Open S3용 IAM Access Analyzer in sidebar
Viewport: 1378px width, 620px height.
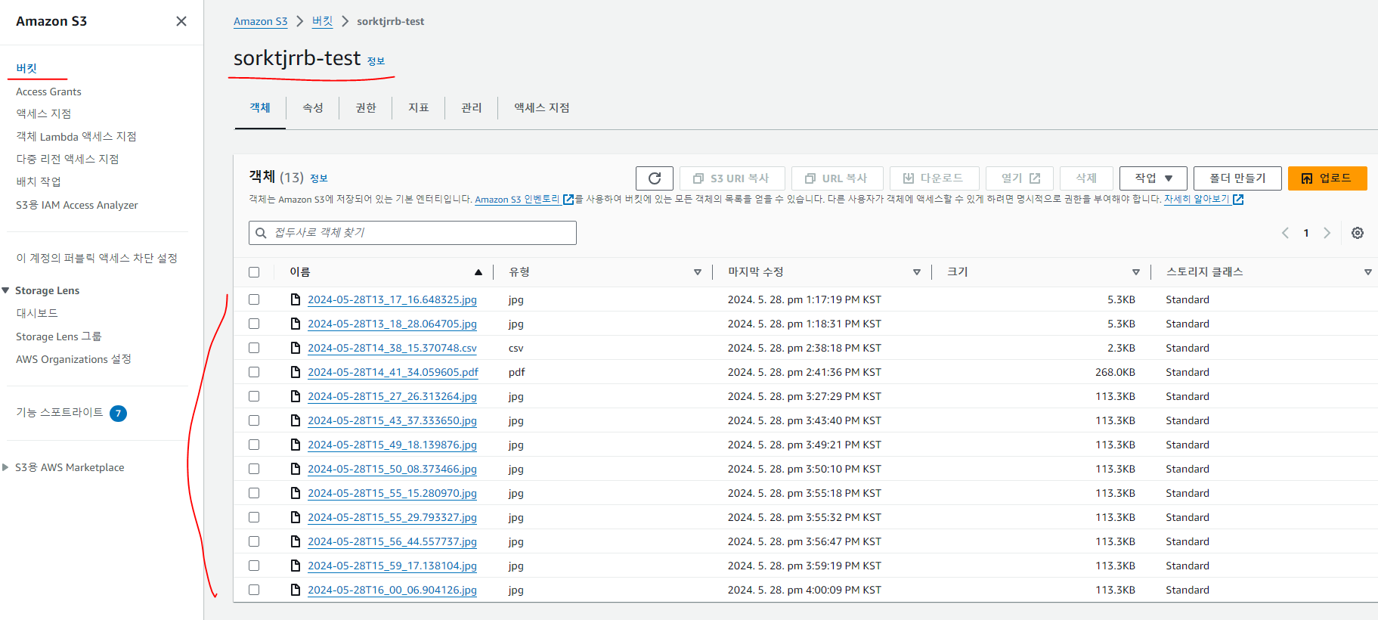77,205
